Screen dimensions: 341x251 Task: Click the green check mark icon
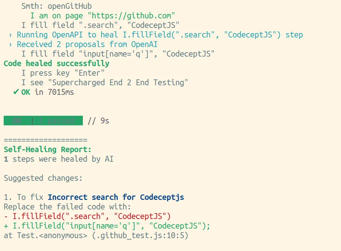16,92
